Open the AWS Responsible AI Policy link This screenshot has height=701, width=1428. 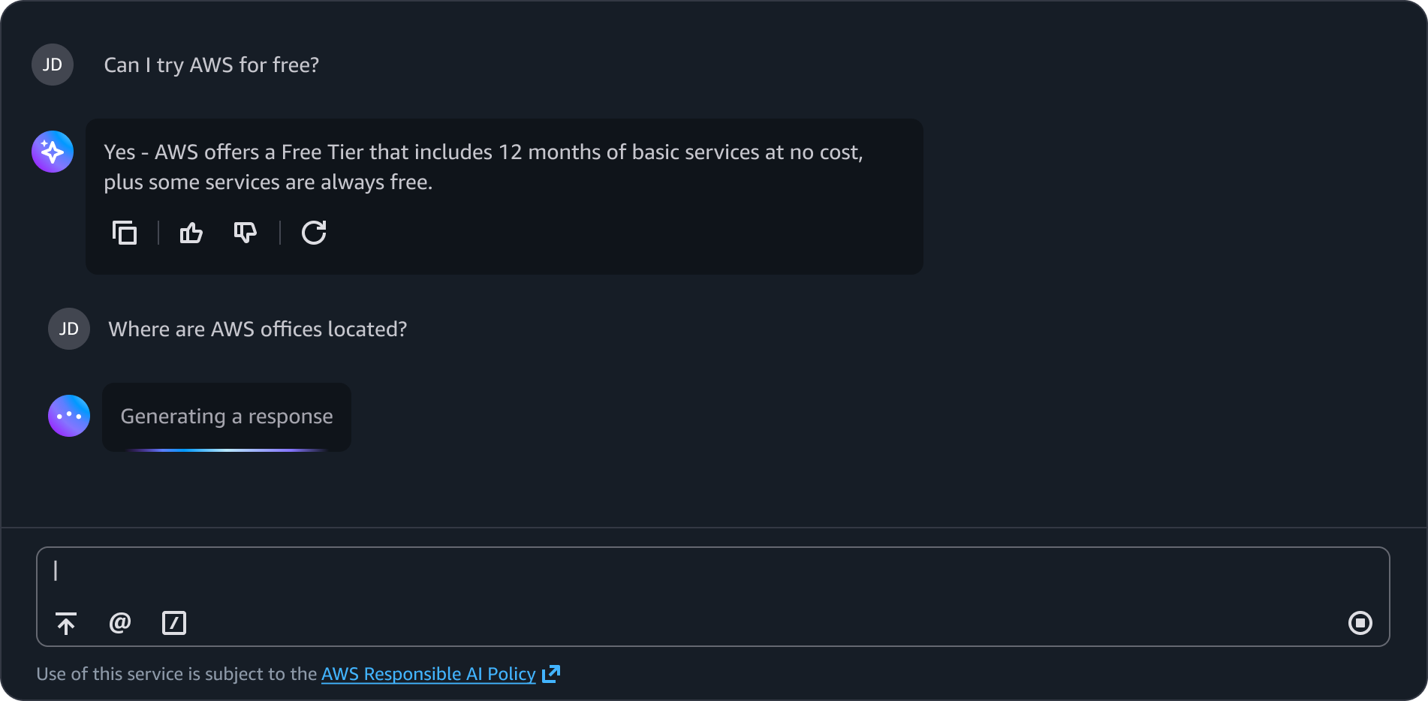pyautogui.click(x=429, y=674)
